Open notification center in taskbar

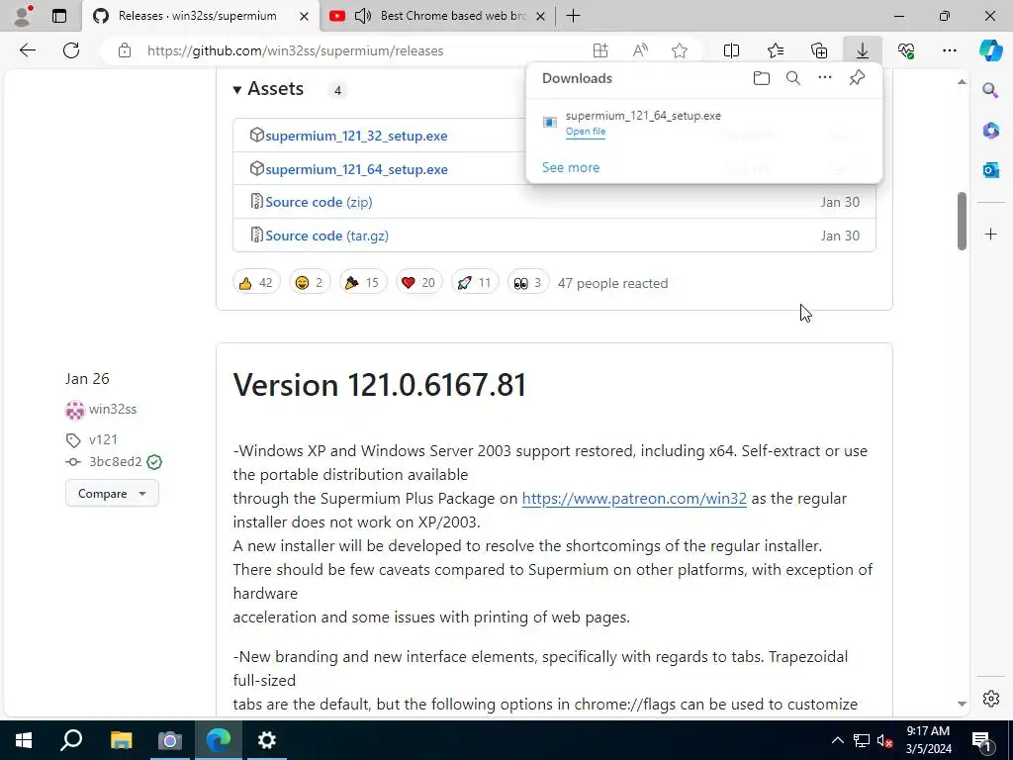pyautogui.click(x=981, y=740)
